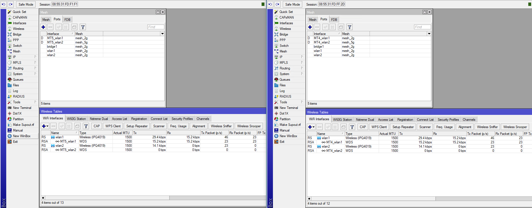Switch to FDB tab in left Mesh window

[67, 19]
